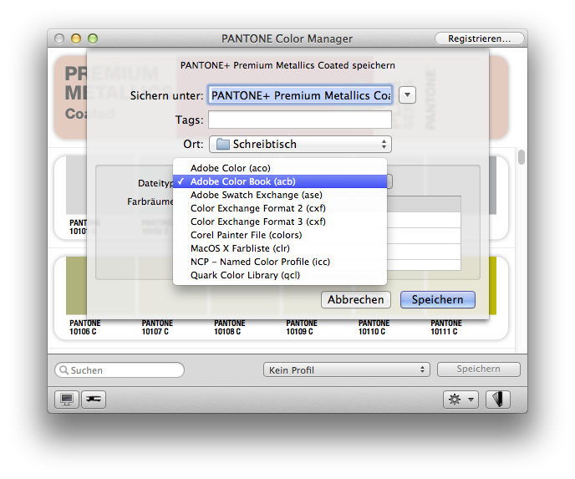This screenshot has width=575, height=479.
Task: Click the Schreibtisch folder icon
Action: point(223,144)
